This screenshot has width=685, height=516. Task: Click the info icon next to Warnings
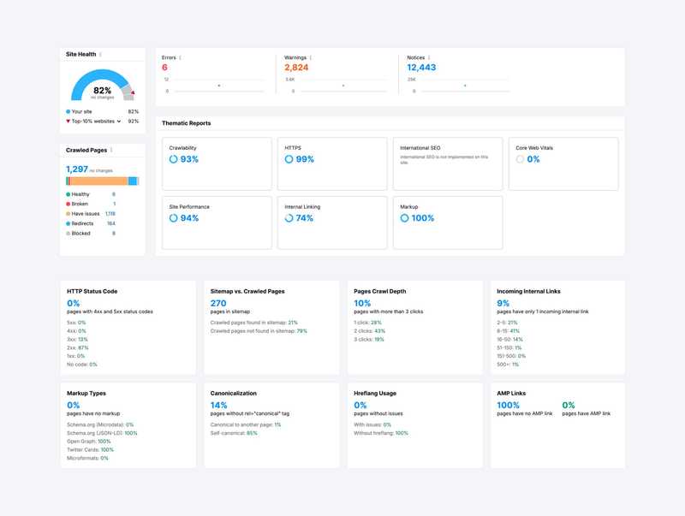(310, 57)
